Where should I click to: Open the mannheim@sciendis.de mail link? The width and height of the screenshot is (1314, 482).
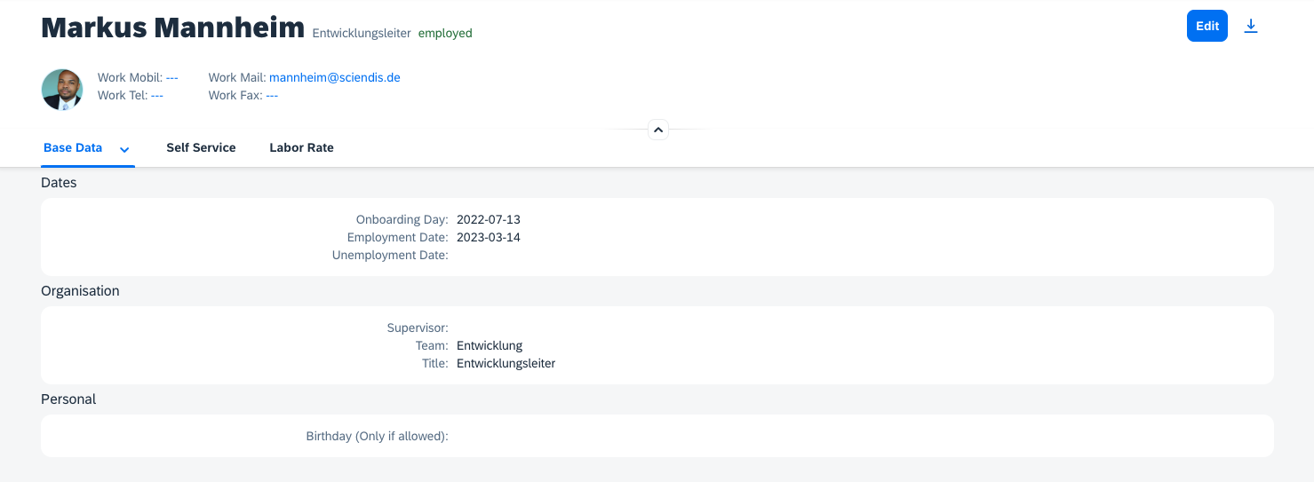pyautogui.click(x=335, y=77)
